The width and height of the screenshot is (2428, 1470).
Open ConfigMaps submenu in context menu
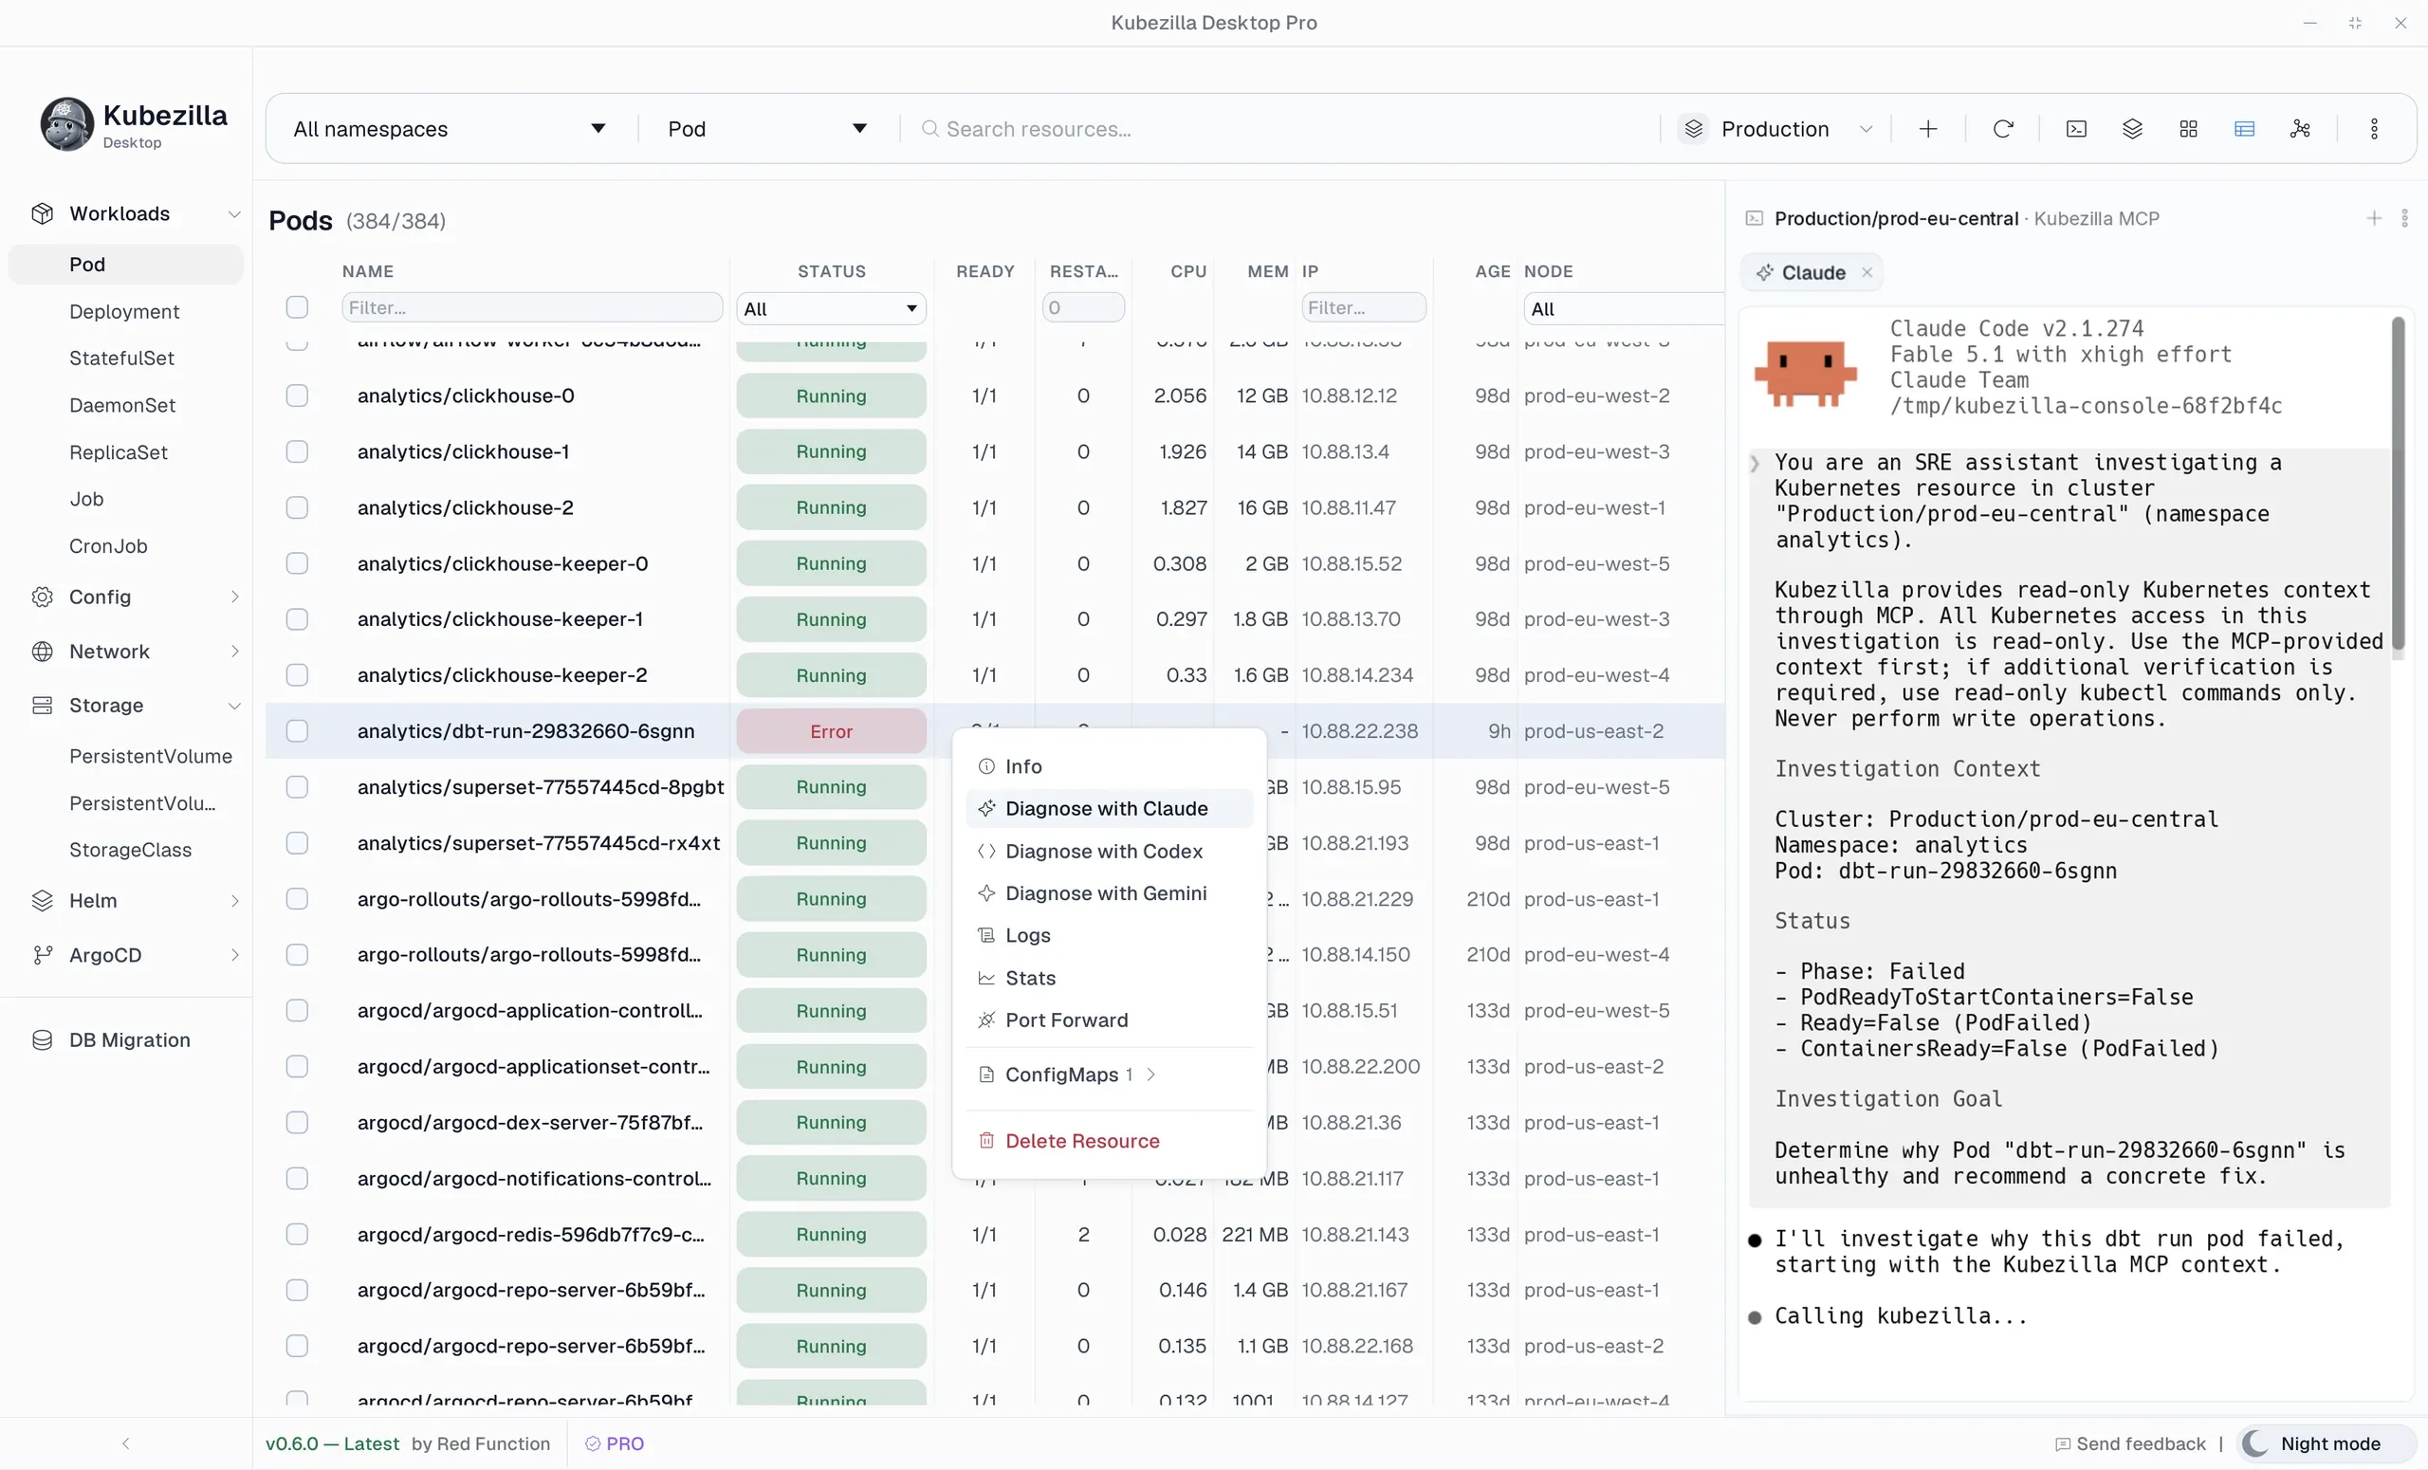1110,1075
